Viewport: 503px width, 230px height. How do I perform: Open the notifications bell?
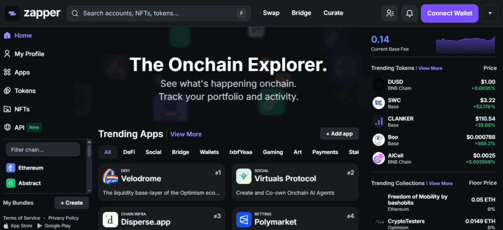coord(409,13)
